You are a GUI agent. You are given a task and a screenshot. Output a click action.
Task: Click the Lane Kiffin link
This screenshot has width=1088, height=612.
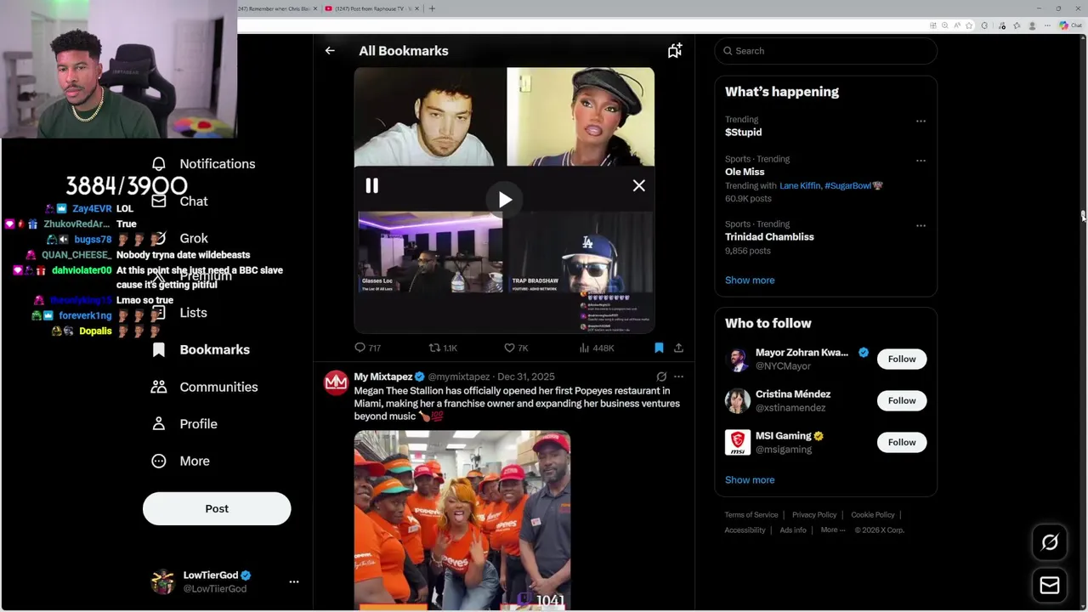click(x=799, y=185)
